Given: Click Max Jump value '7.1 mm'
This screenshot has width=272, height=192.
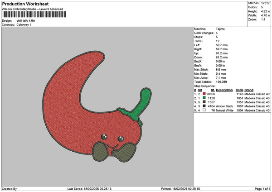Looking at the screenshot, I should click(221, 78).
